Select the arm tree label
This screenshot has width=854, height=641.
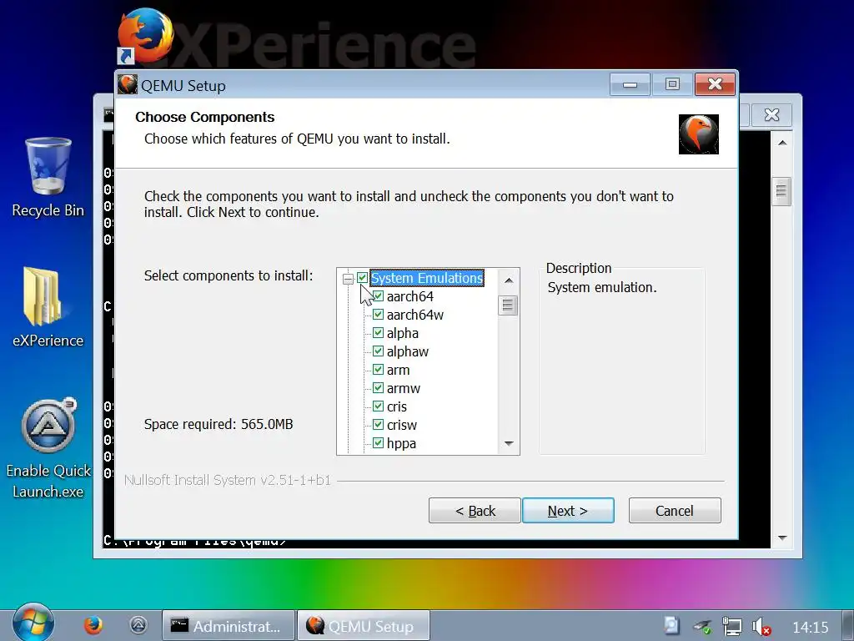398,370
